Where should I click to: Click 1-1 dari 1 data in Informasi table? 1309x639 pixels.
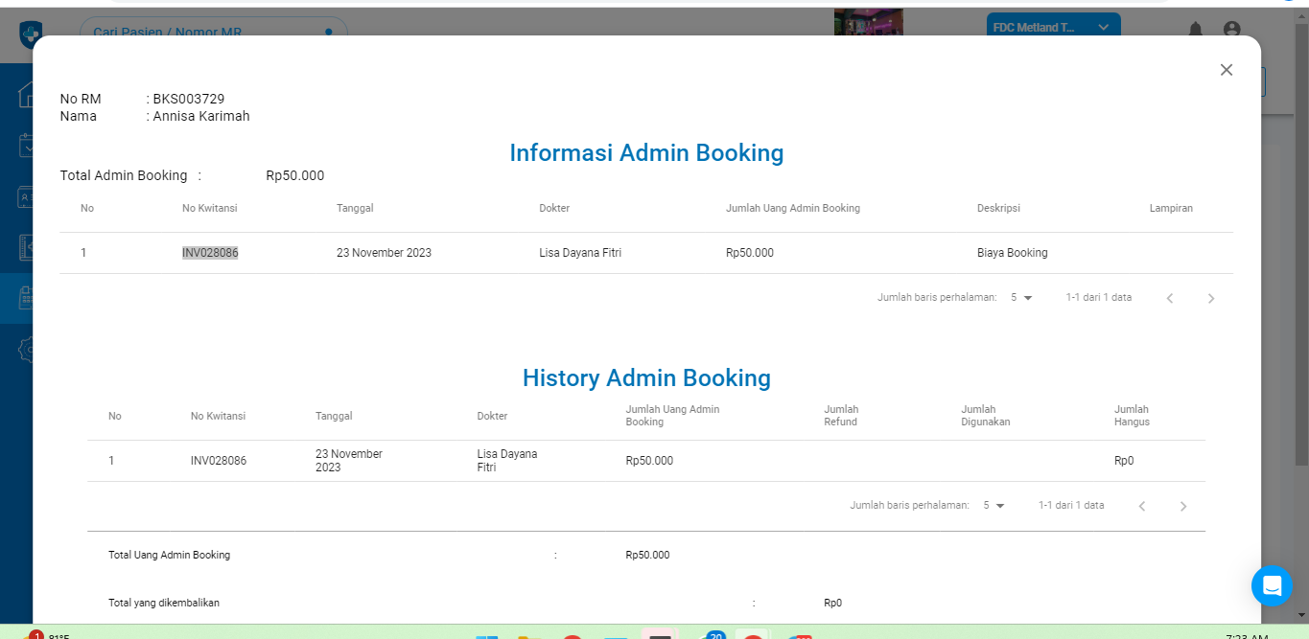1099,298
